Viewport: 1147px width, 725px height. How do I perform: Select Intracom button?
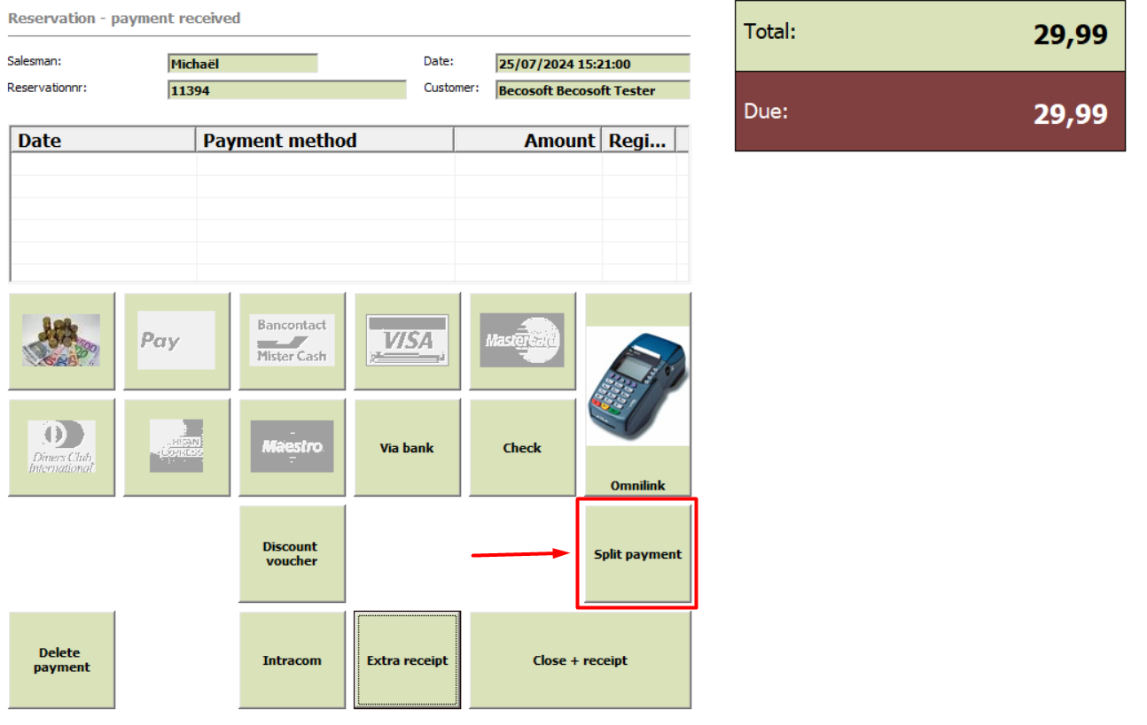point(293,659)
